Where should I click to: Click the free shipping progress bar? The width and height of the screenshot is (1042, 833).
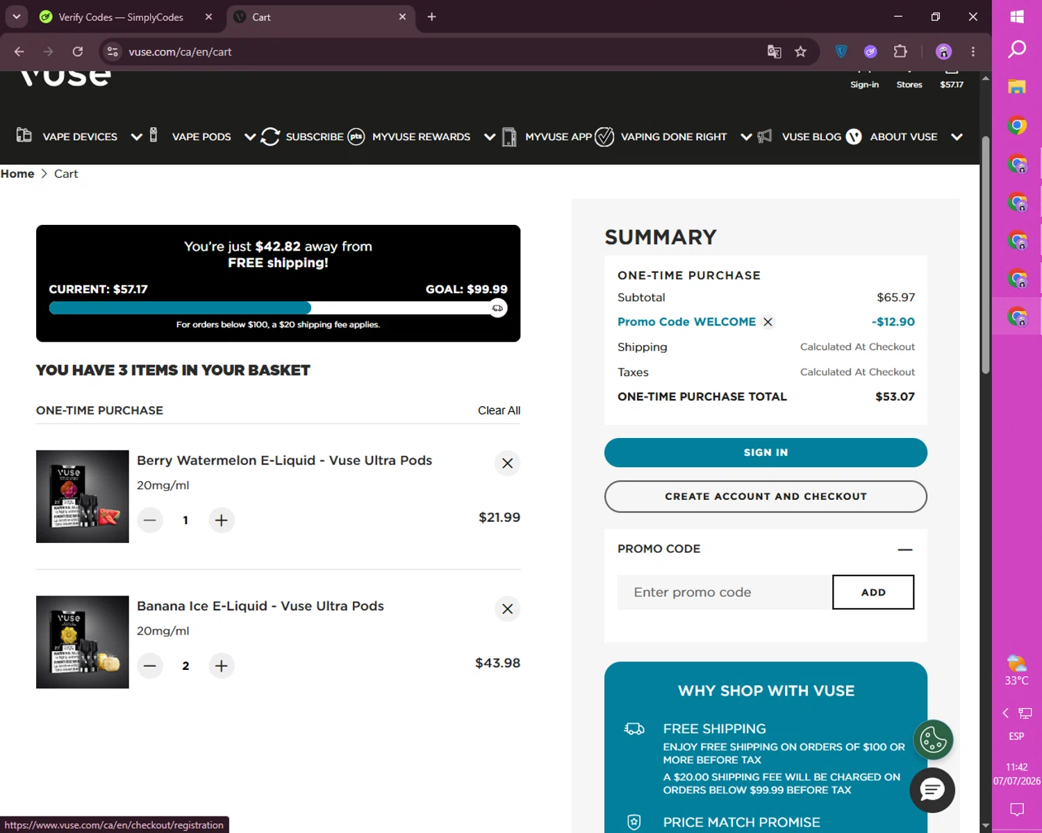point(278,308)
